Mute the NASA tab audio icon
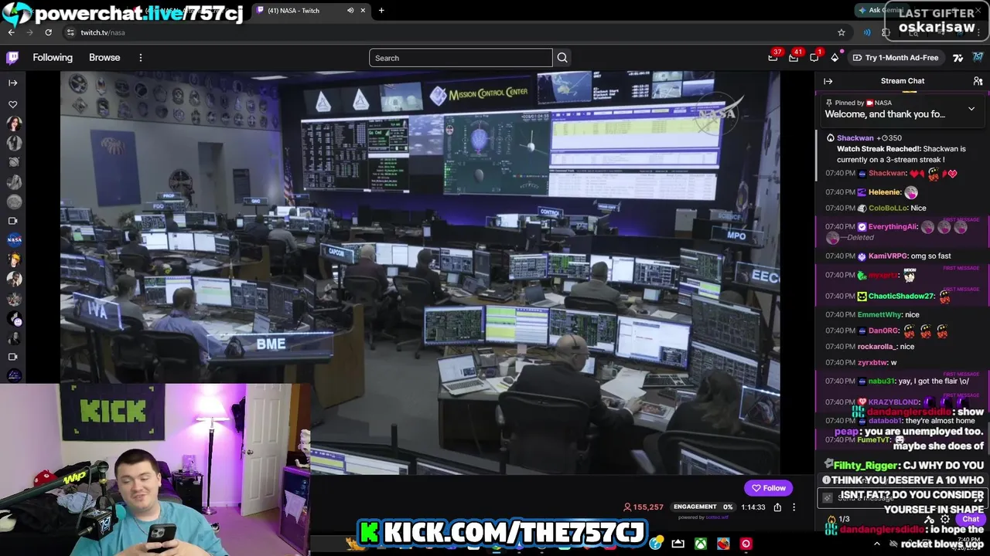Viewport: 990px width, 556px height. (x=350, y=11)
